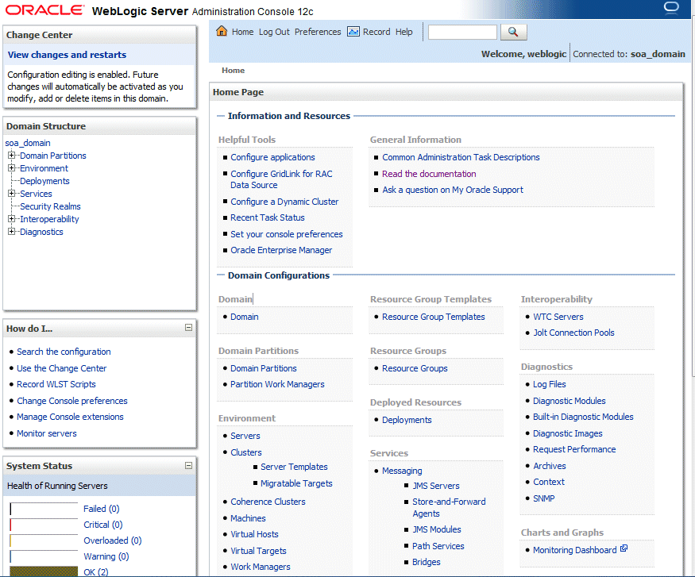Open Overloaded (0) status link

pos(113,540)
